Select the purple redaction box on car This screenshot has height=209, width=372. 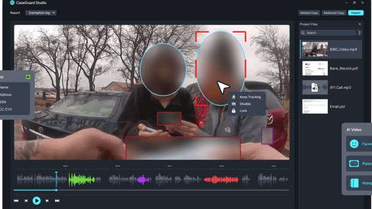point(267,136)
